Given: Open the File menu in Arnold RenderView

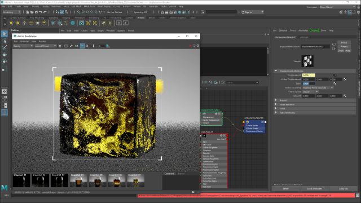Looking at the screenshot, I should [x=16, y=41].
